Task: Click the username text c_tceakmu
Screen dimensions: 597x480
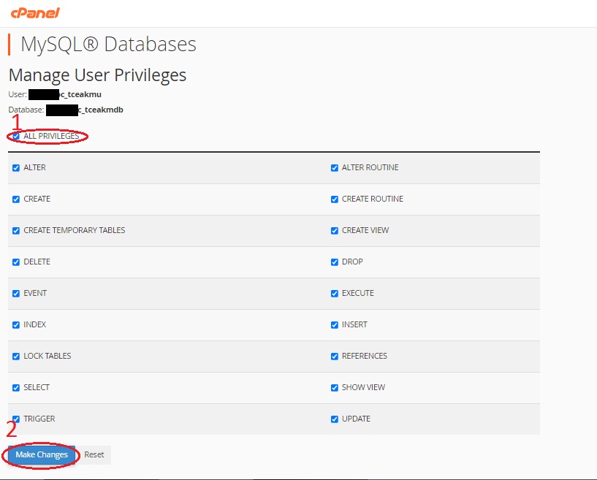Action: pos(80,94)
